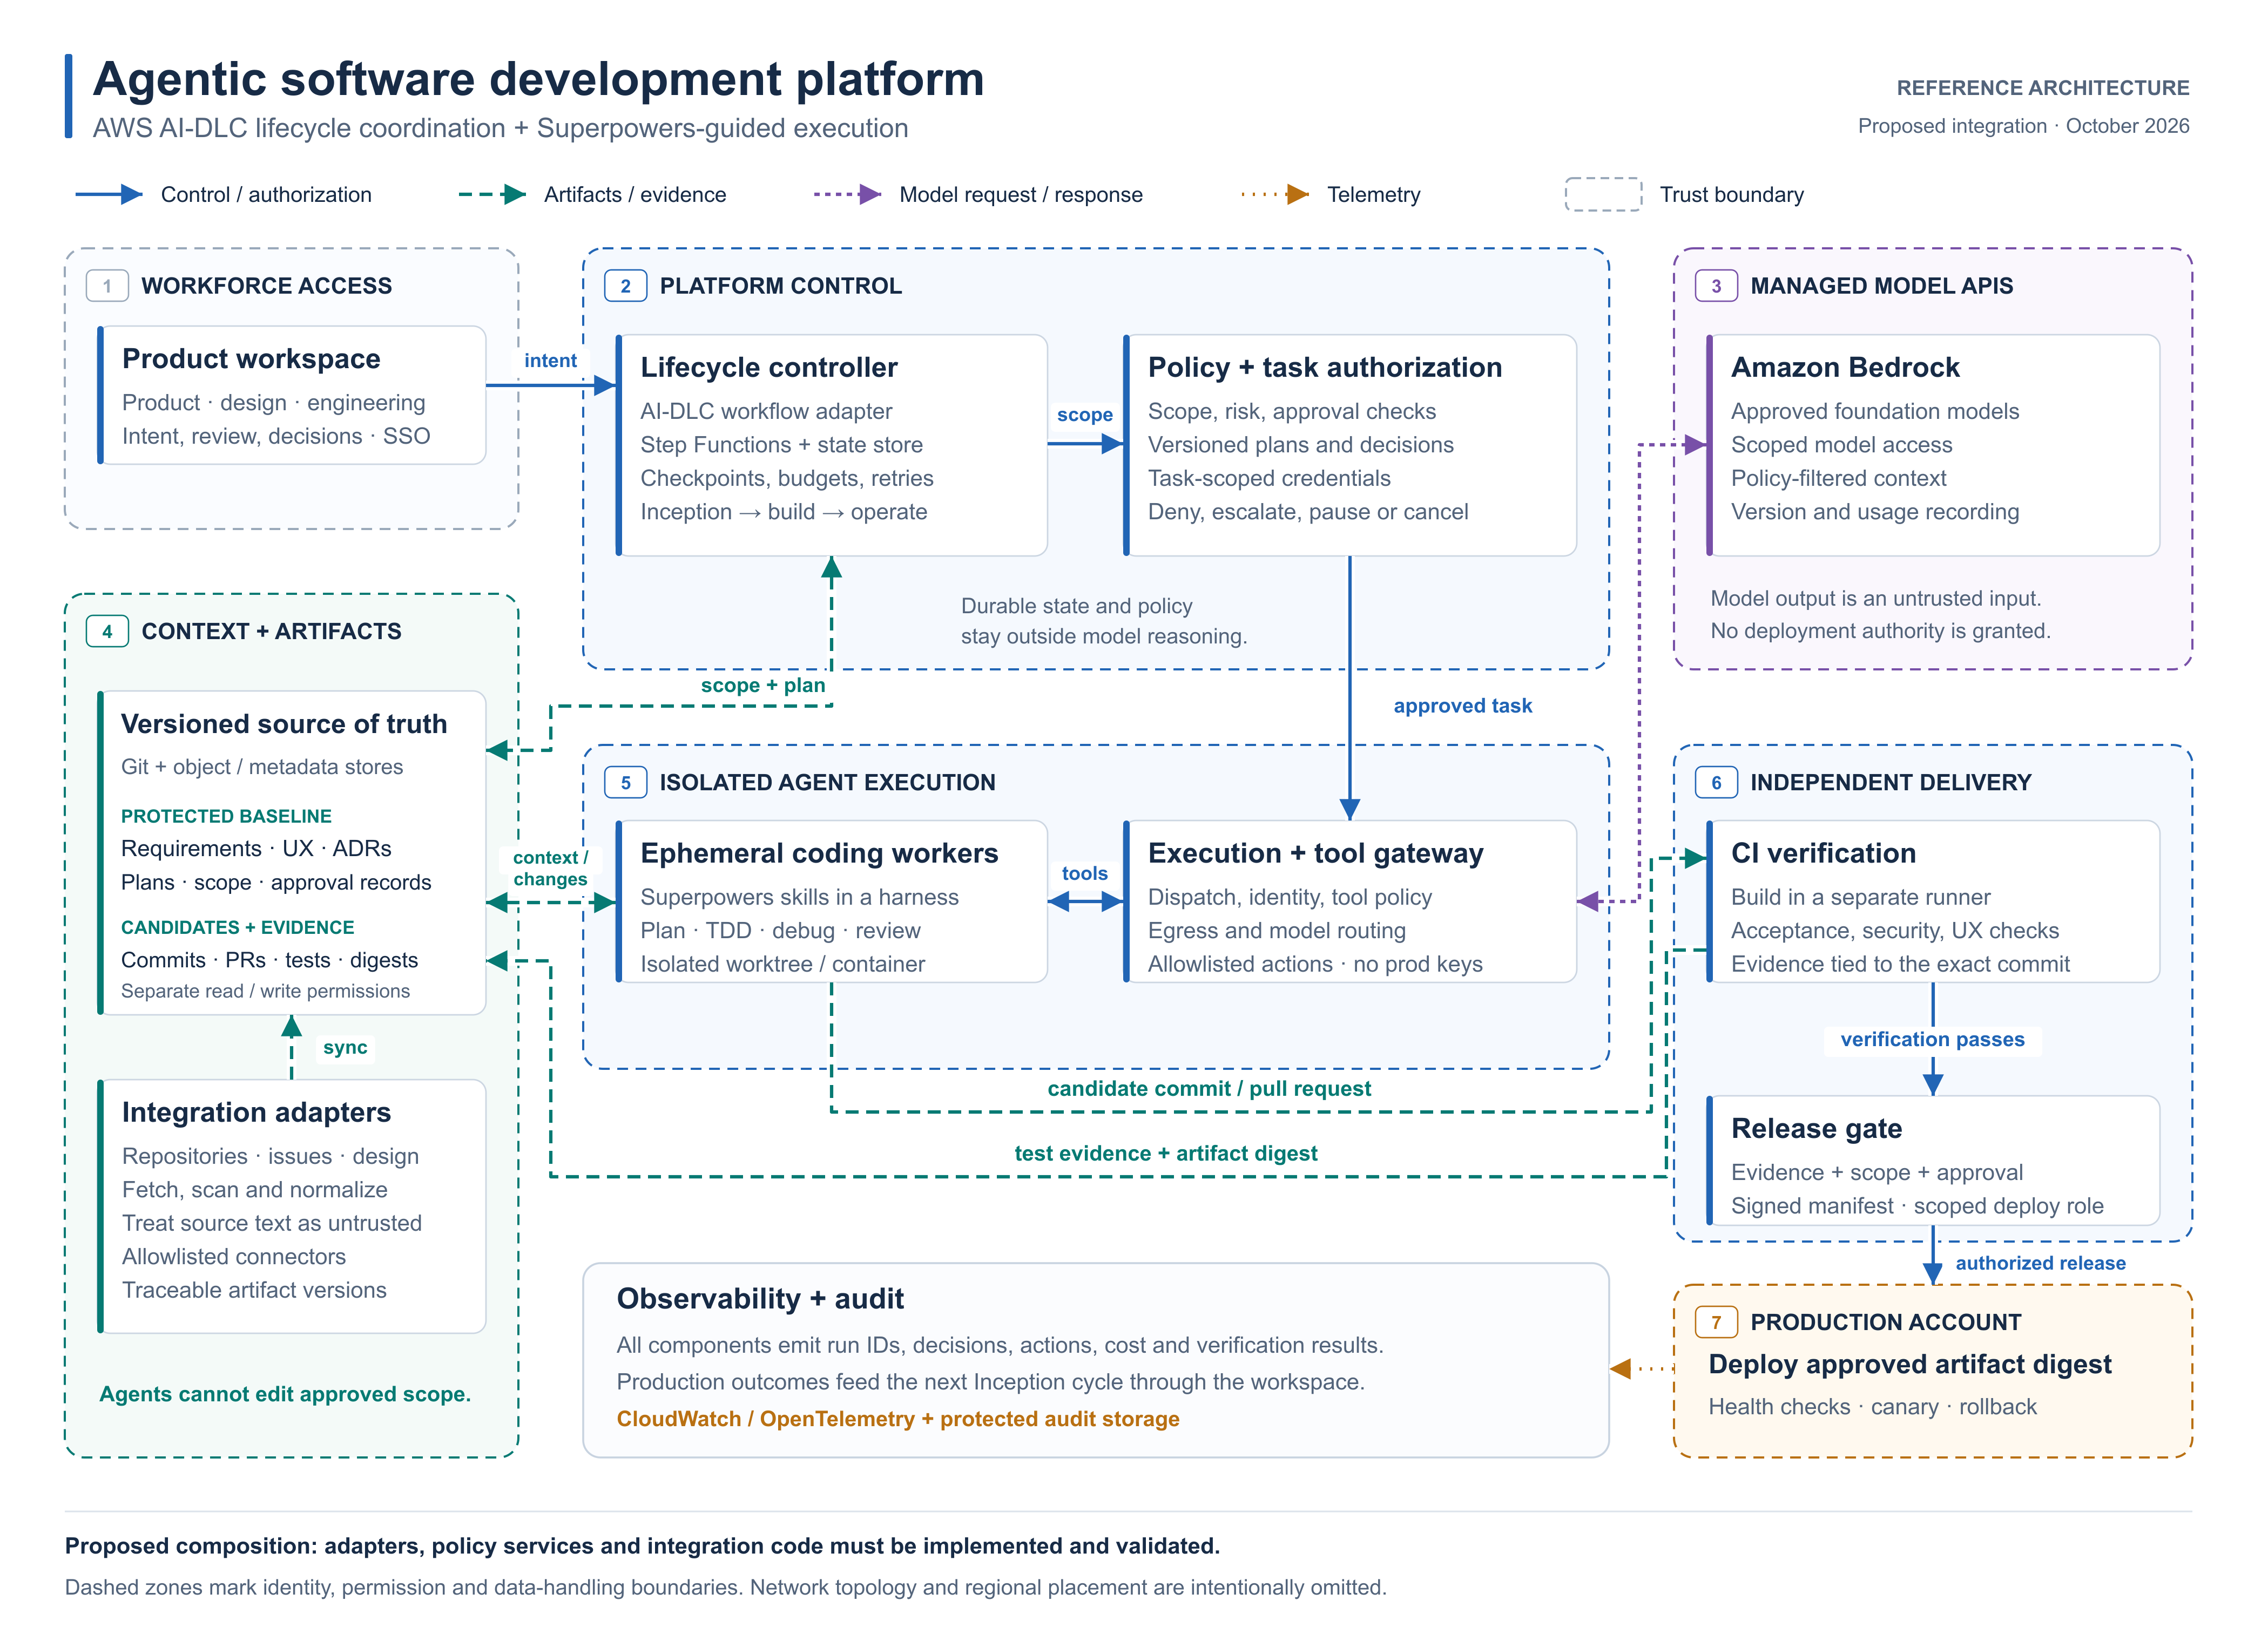The image size is (2268, 1641).
Task: Click the 'scope + plan' arrow label
Action: click(x=763, y=686)
